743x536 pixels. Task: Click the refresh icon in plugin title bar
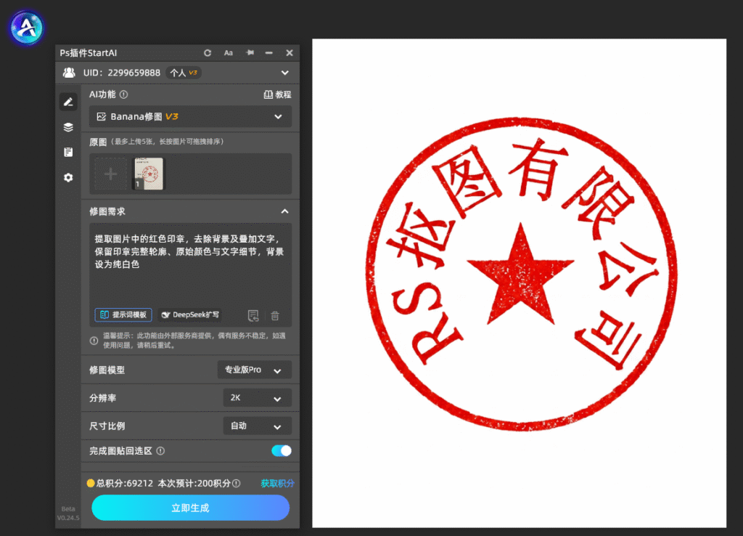point(208,53)
